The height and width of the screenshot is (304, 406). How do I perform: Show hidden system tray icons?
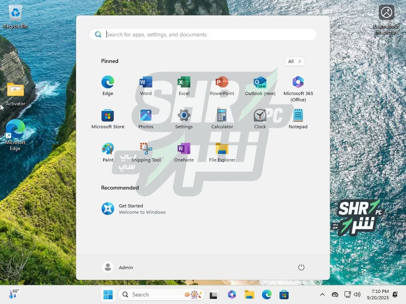pos(322,294)
